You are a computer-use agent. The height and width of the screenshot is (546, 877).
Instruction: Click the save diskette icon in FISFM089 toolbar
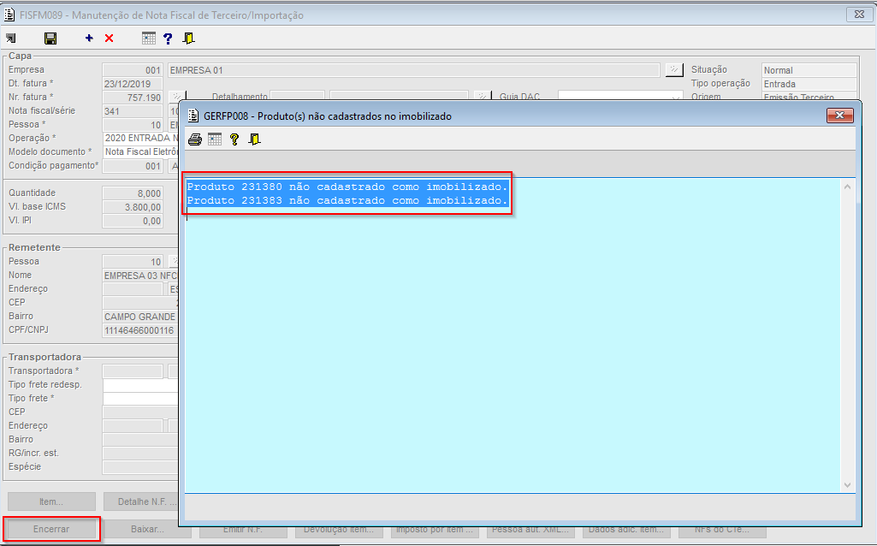pyautogui.click(x=50, y=38)
